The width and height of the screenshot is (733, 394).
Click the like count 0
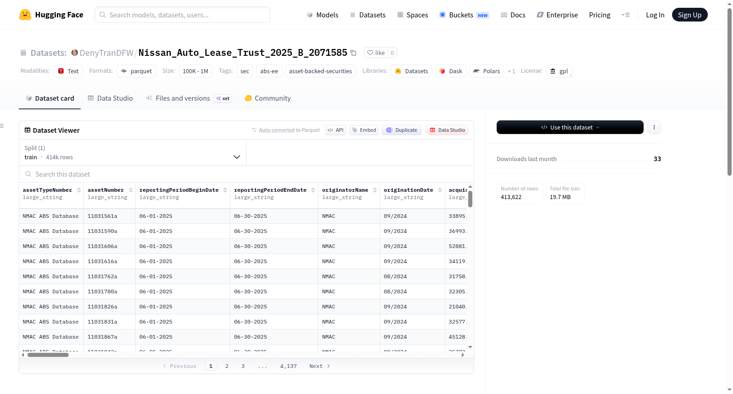pyautogui.click(x=392, y=53)
